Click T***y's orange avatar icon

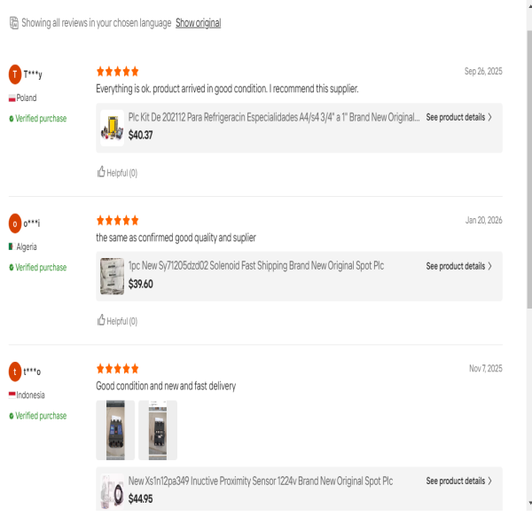coord(15,74)
